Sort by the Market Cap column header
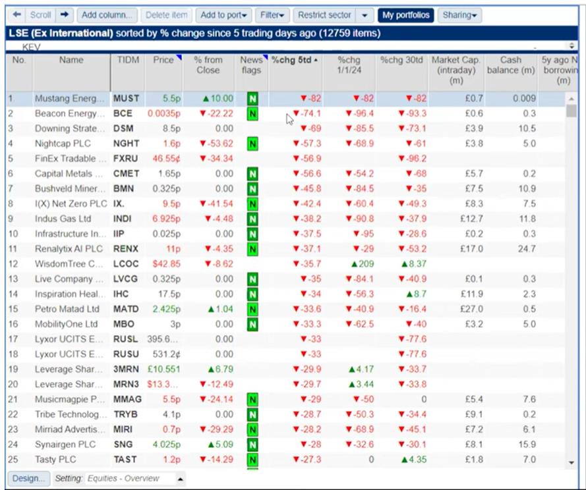This screenshot has height=490, width=586. (x=456, y=72)
